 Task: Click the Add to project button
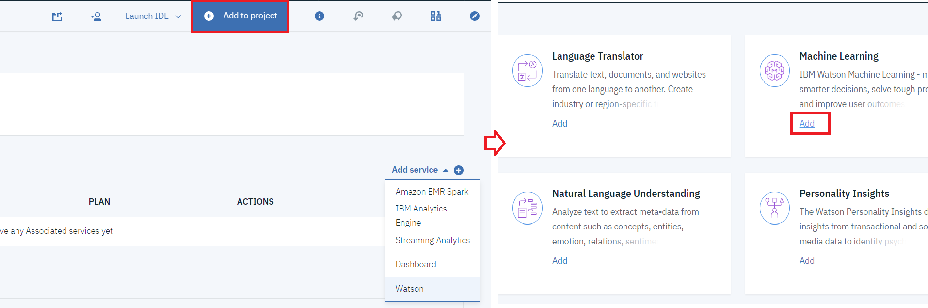pos(240,16)
